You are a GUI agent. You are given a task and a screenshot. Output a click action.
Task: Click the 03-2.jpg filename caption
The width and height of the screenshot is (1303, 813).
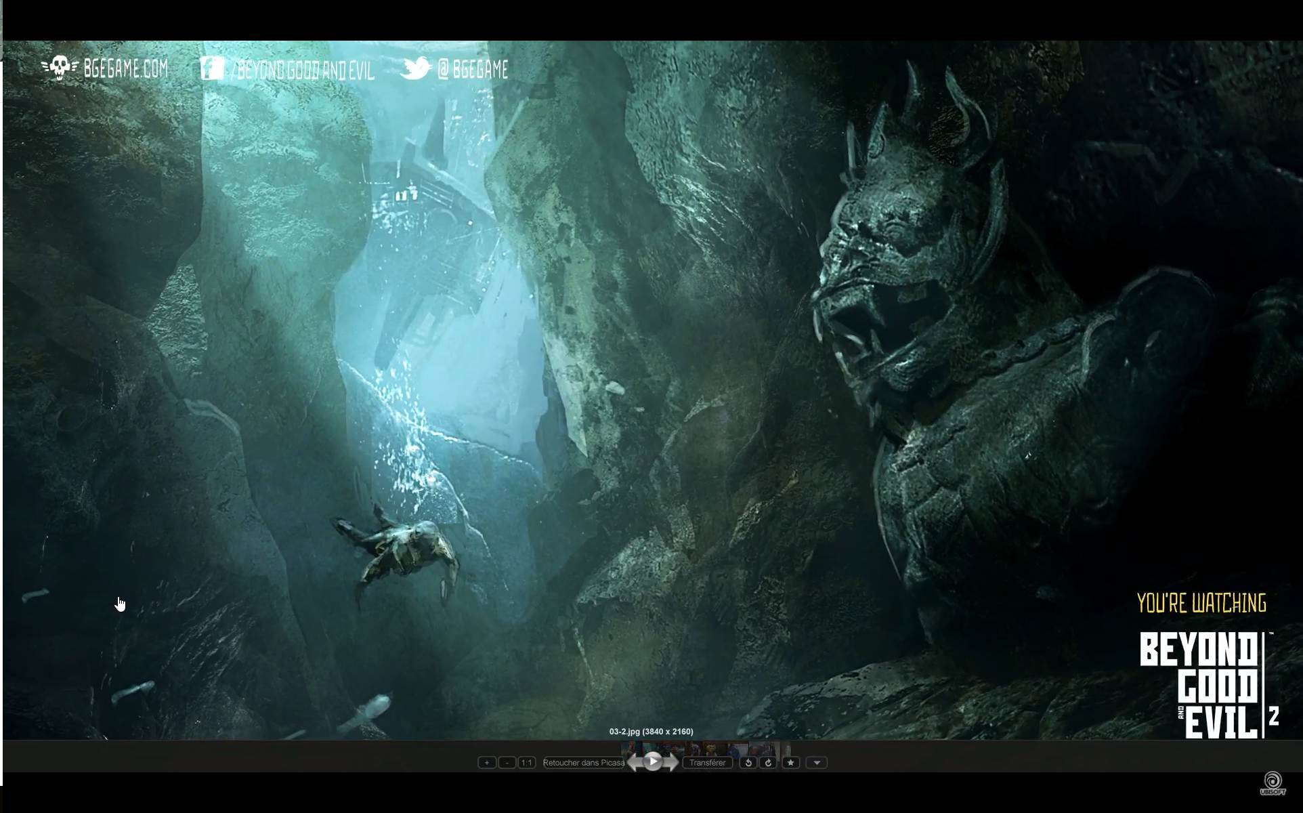[651, 731]
